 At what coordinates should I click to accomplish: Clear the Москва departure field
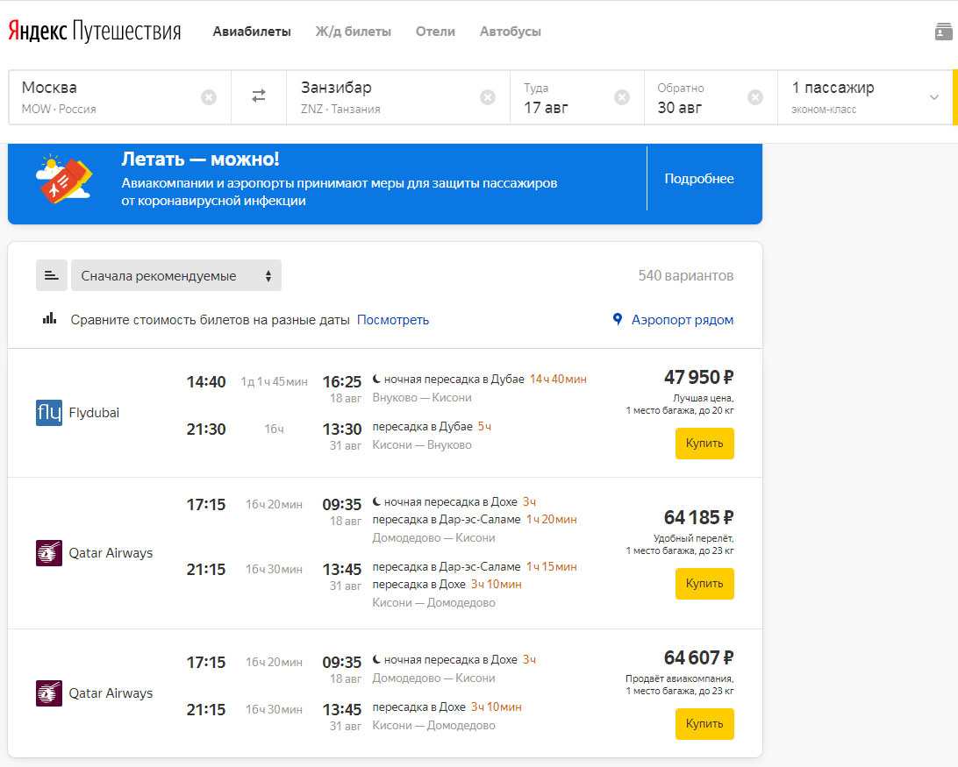209,97
